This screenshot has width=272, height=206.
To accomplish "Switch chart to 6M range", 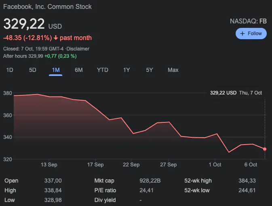I will point(78,70).
